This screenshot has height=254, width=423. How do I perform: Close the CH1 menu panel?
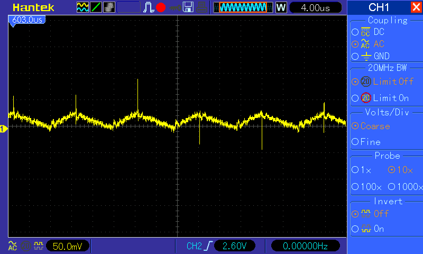pos(416,7)
